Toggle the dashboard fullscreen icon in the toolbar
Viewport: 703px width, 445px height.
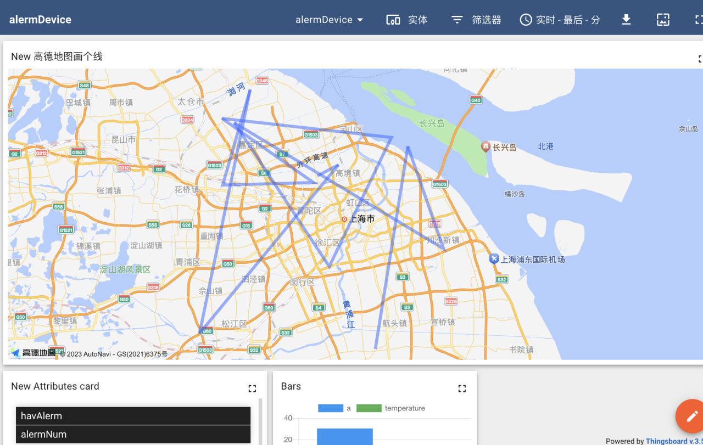pyautogui.click(x=699, y=20)
